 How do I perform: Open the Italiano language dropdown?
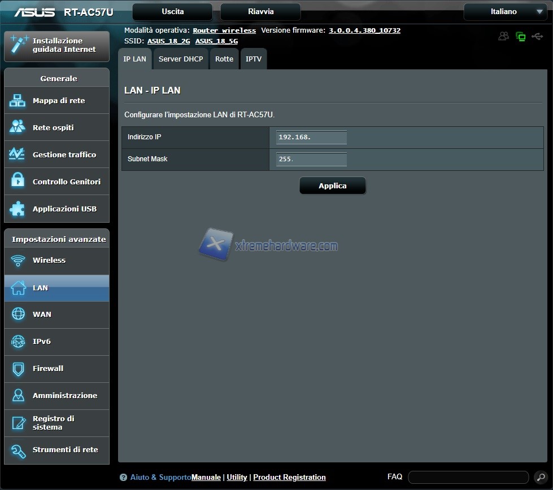coord(504,12)
